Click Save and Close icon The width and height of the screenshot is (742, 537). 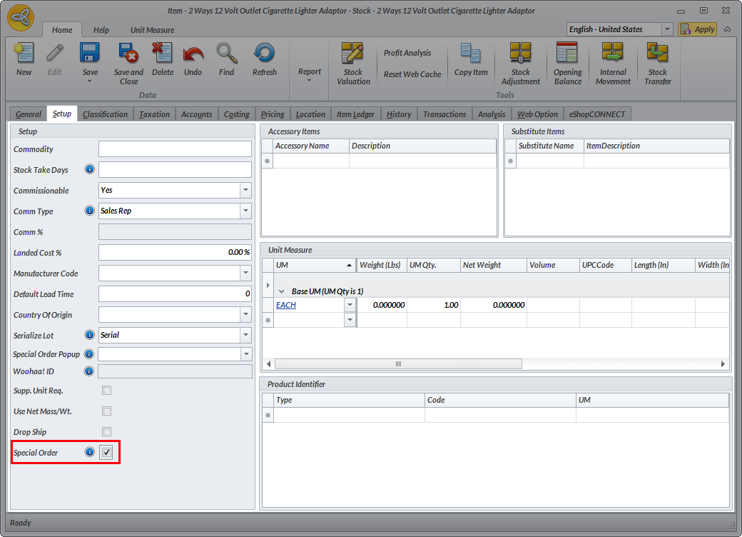[128, 62]
